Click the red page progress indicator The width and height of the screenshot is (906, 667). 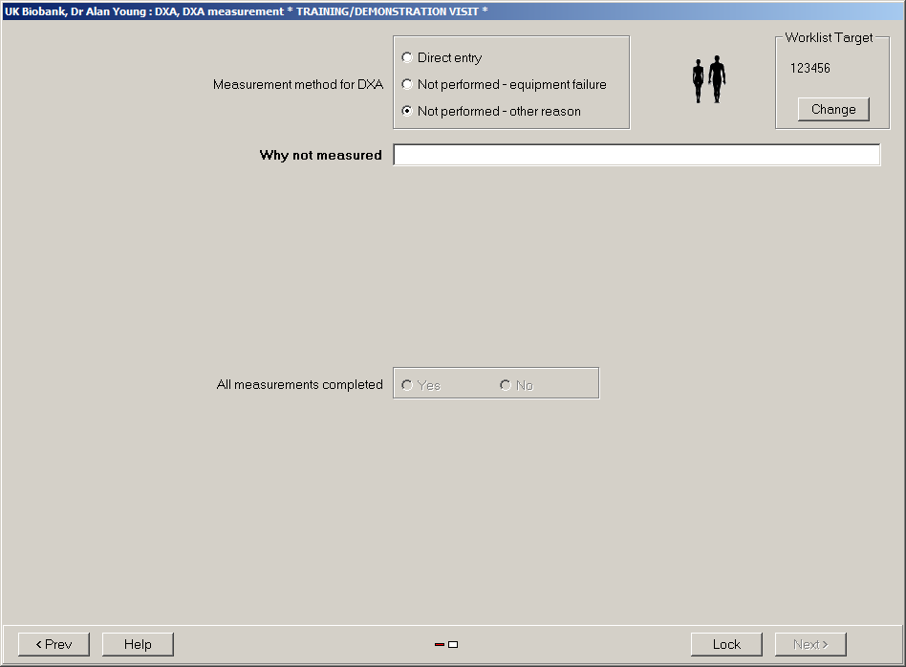440,645
